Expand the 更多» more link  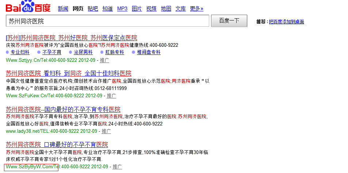pos(196,8)
